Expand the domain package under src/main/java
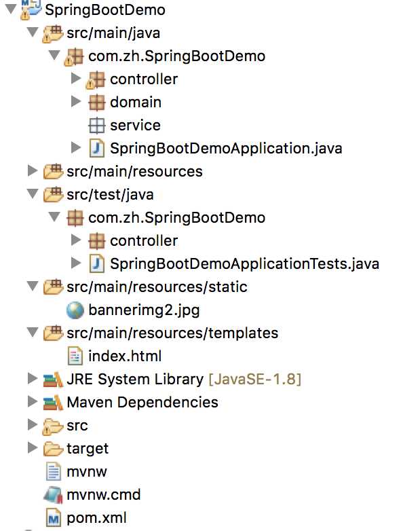Viewport: 403px width, 531px height. 76,101
